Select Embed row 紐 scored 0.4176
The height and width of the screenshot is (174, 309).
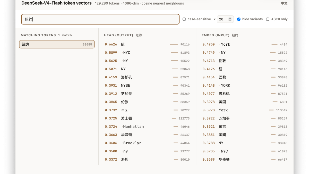coord(245,69)
